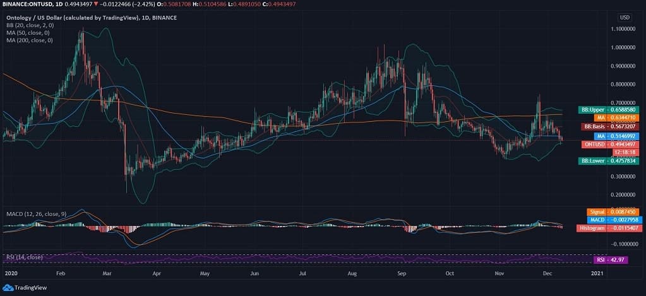Select the MA (50, close, 0) indicator legend

pyautogui.click(x=27, y=32)
